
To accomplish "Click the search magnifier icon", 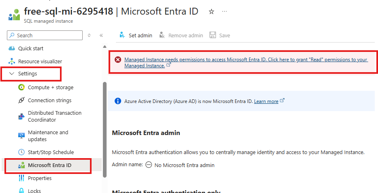I will (x=12, y=35).
